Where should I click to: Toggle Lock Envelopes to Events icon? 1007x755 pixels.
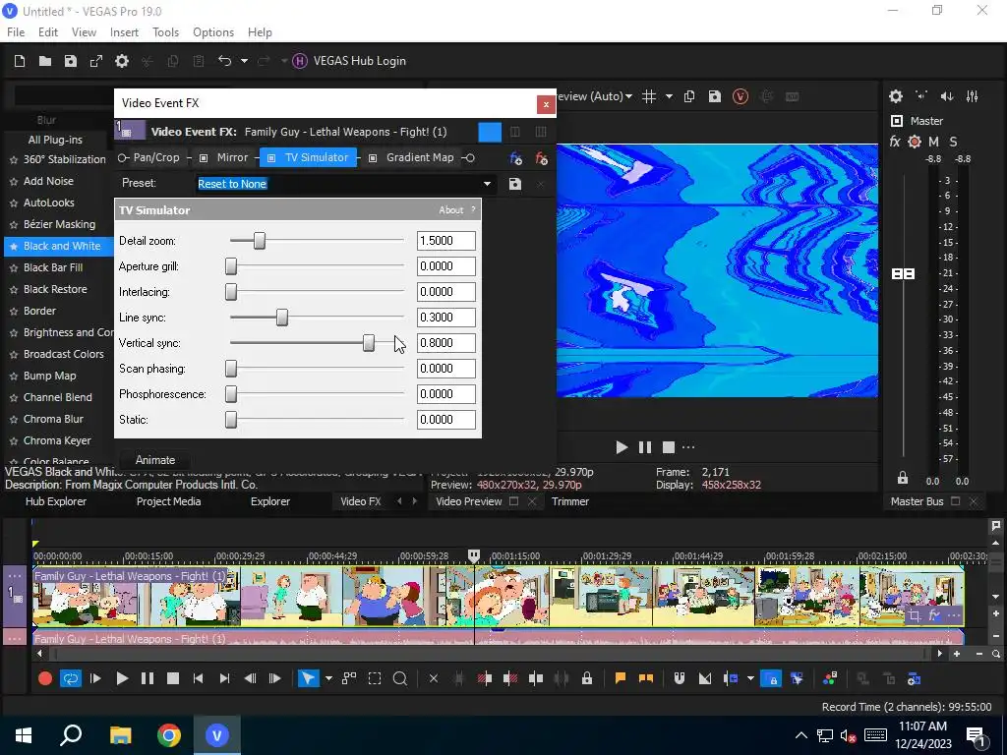(771, 678)
